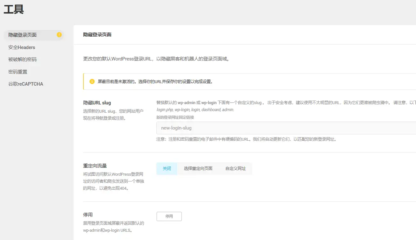The image size is (416, 240).
Task: Open the 谷歌reCAPTCHA configuration page
Action: tap(25, 84)
